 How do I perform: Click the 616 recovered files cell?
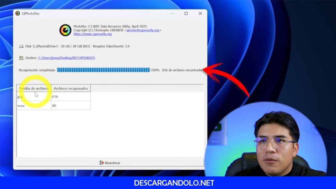point(71,97)
